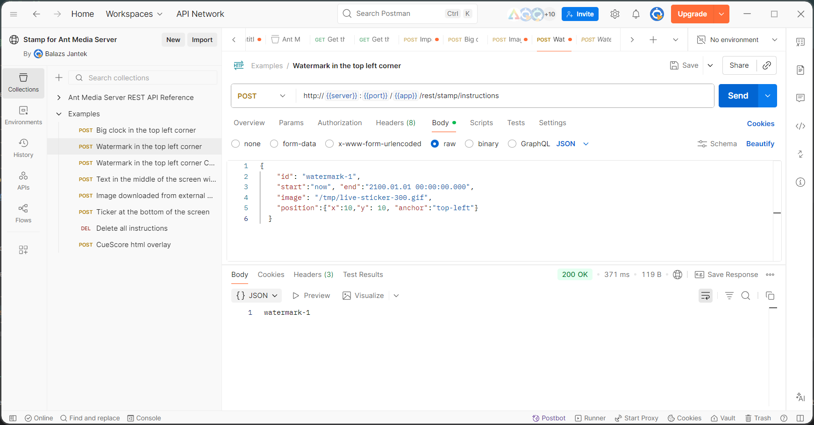Open the CueScore html overlay request
The height and width of the screenshot is (425, 814).
tap(135, 245)
